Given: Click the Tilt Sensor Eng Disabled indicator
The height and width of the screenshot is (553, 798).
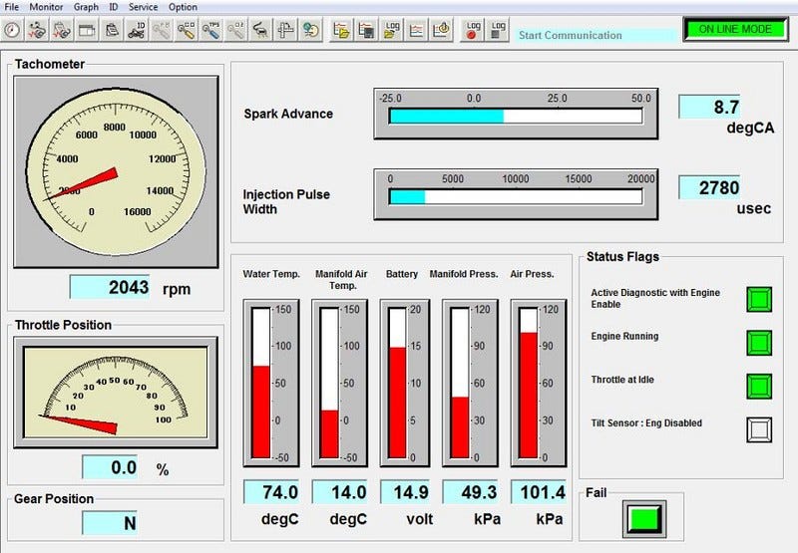Looking at the screenshot, I should pyautogui.click(x=759, y=429).
